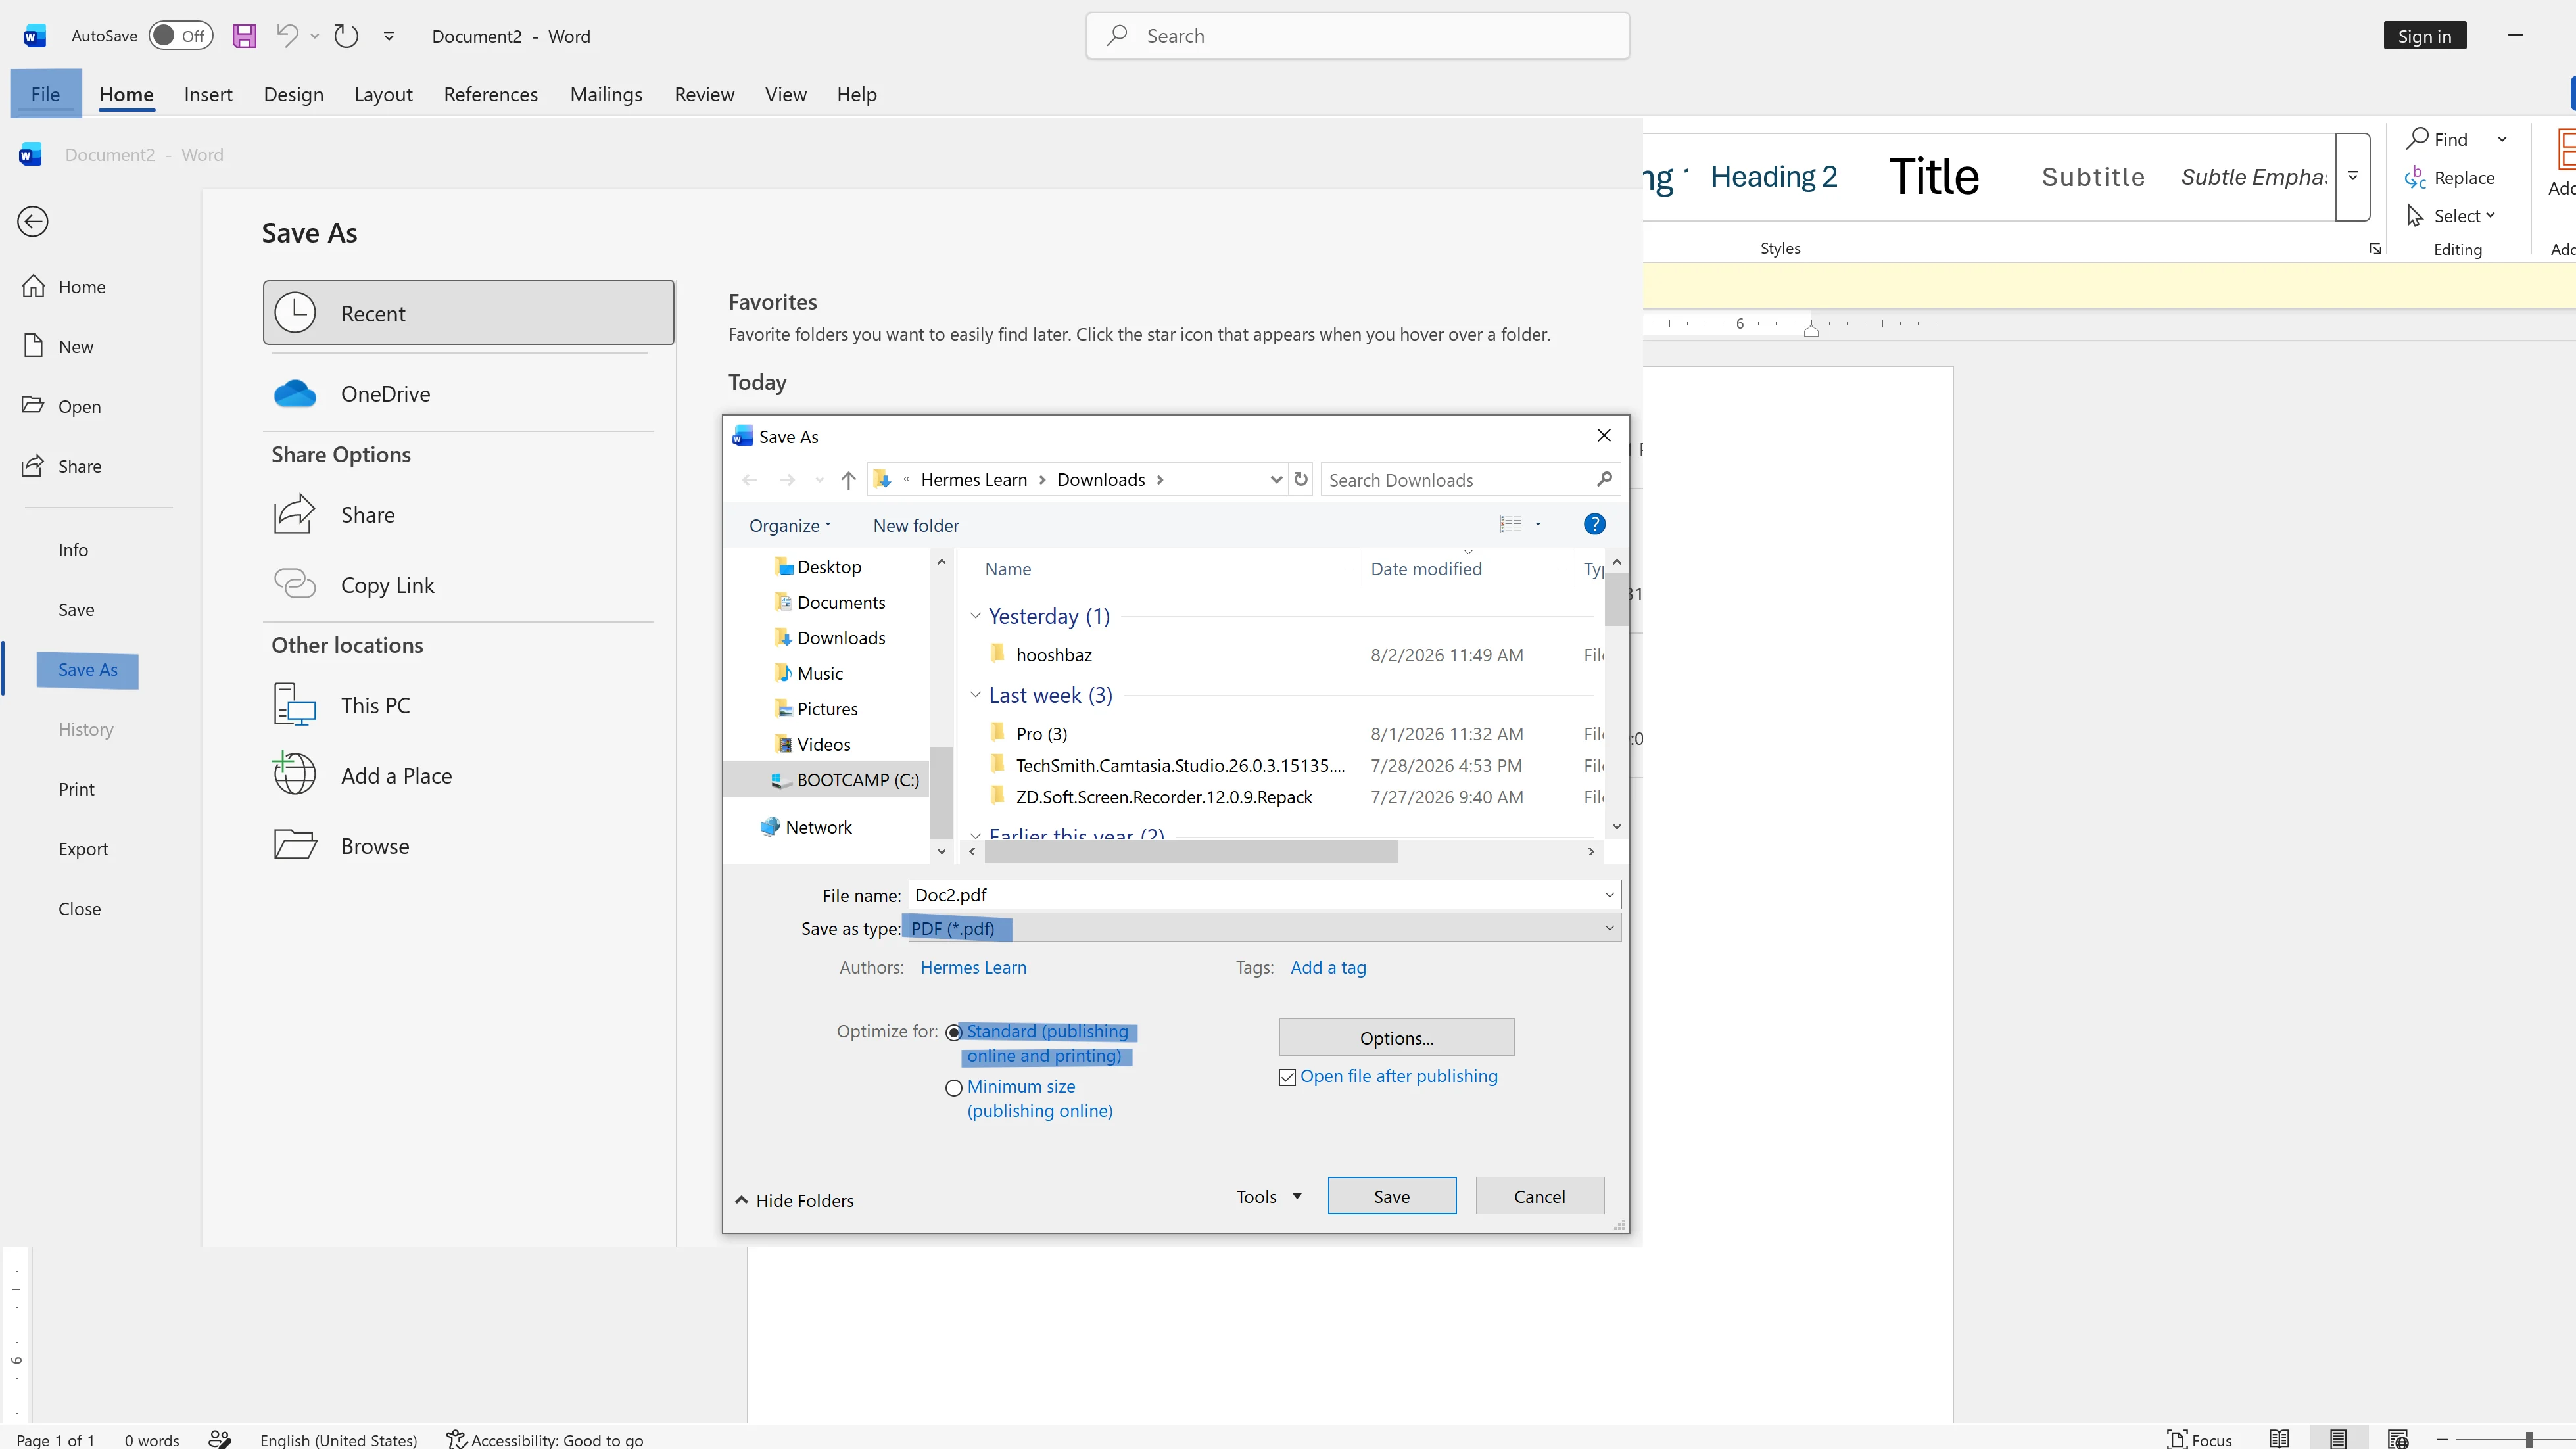
Task: Open the Insert ribbon tab
Action: click(x=208, y=94)
